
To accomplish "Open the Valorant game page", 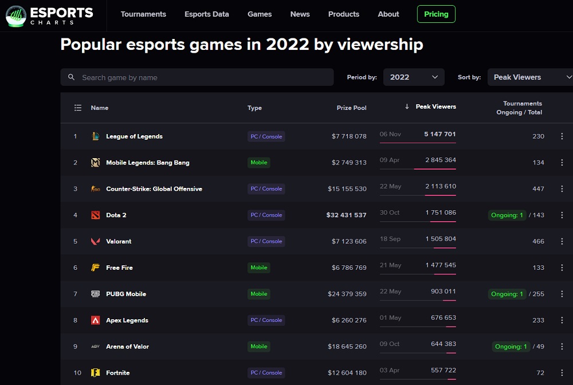I will coord(119,241).
